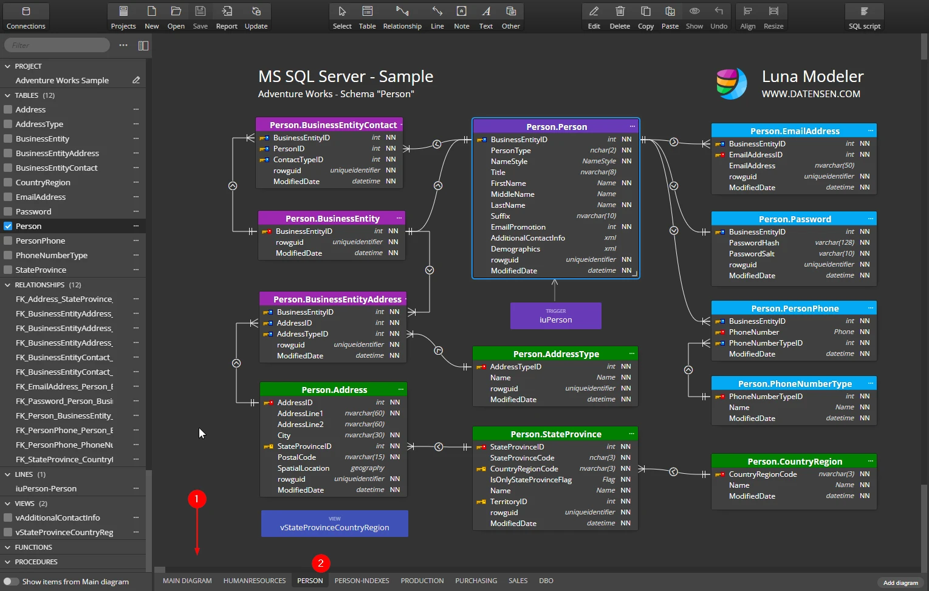Select the Person.EmailAddress table header
Screen dimensions: 929x591
pyautogui.click(x=794, y=131)
